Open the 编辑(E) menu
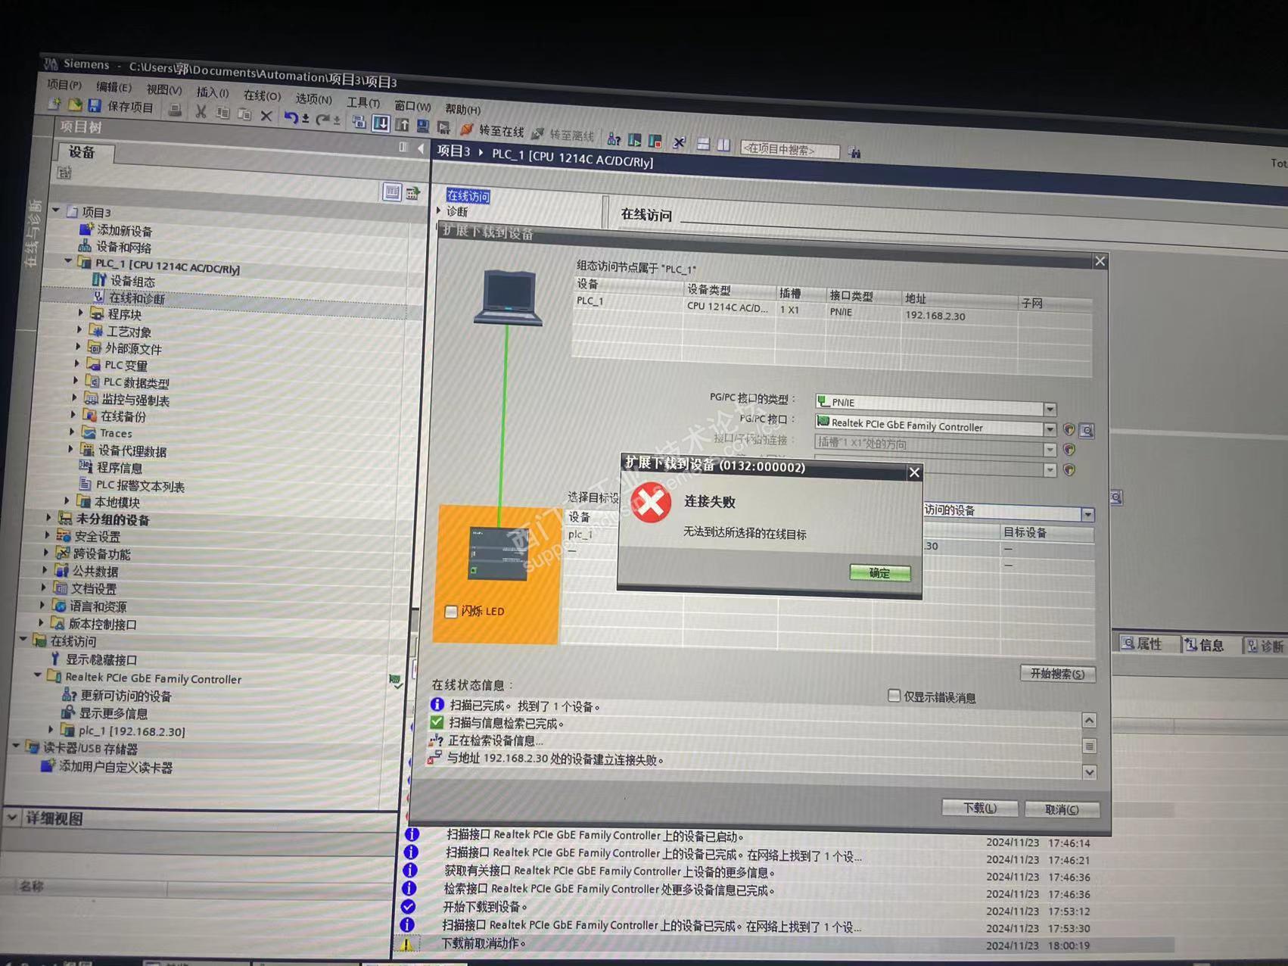Image resolution: width=1288 pixels, height=966 pixels. 114,87
